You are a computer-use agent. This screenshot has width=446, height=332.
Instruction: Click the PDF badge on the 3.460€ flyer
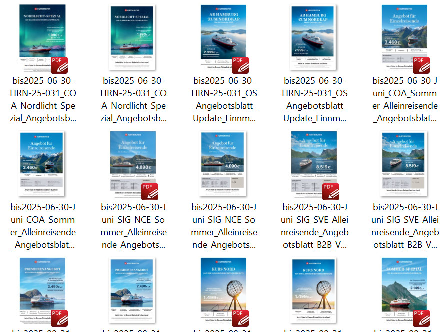click(421, 65)
